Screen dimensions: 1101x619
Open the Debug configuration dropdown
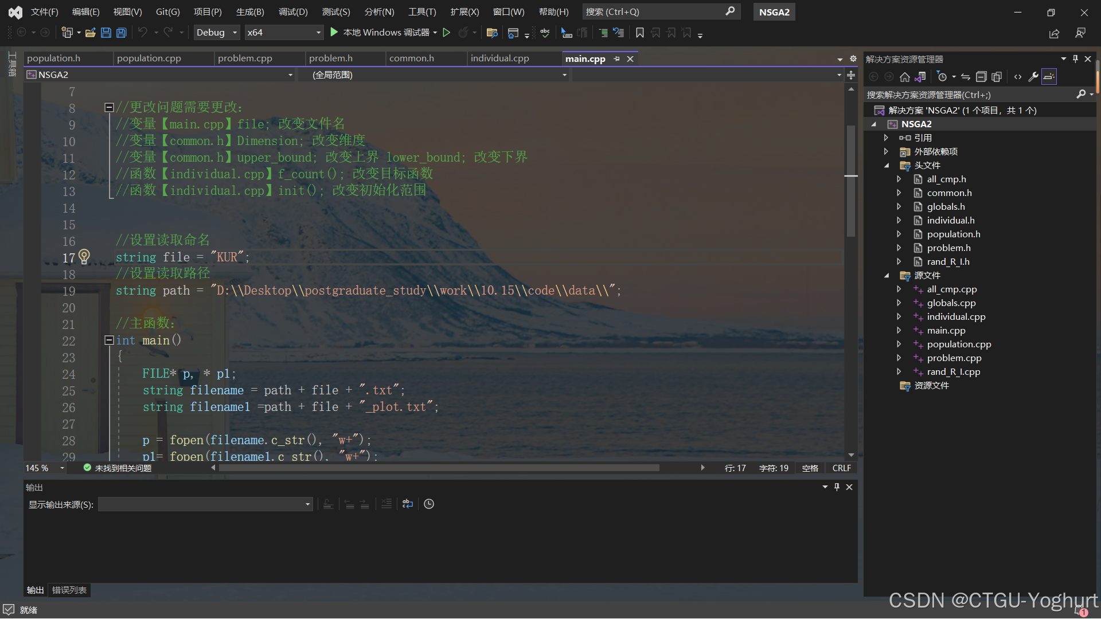[216, 33]
